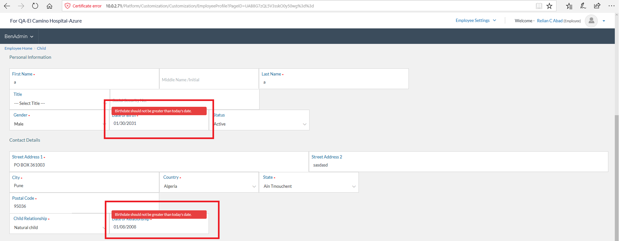Click the add notes pen icon
619x241 pixels.
pyautogui.click(x=583, y=6)
